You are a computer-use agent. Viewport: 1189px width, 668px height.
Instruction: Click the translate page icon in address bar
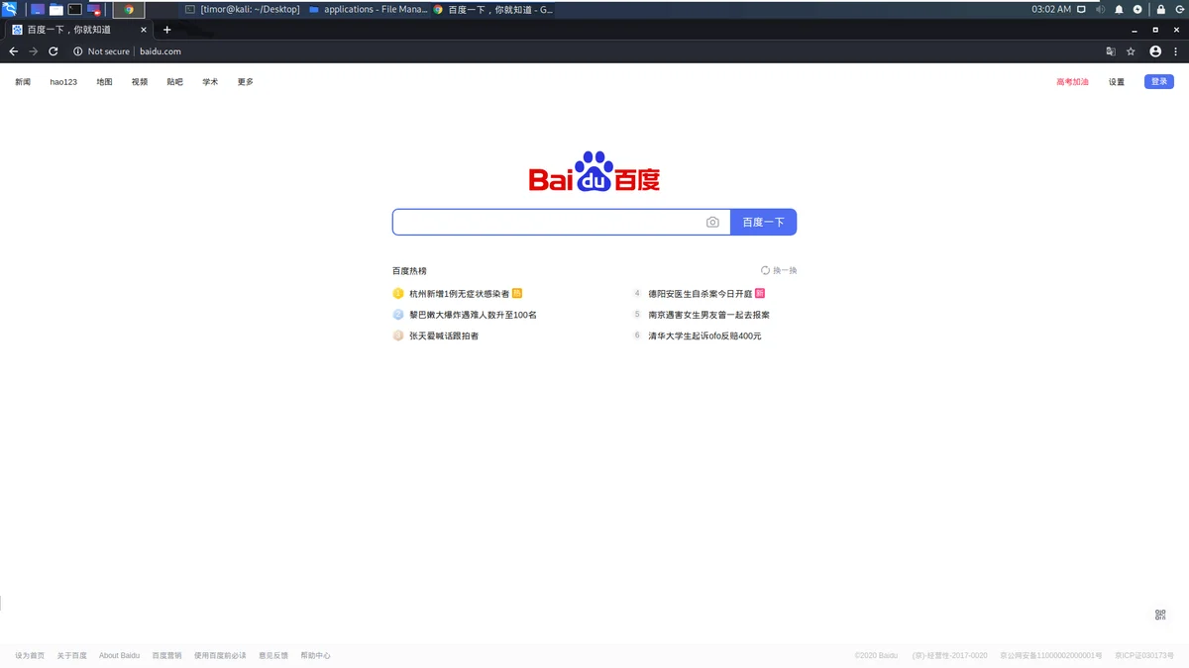pos(1111,51)
